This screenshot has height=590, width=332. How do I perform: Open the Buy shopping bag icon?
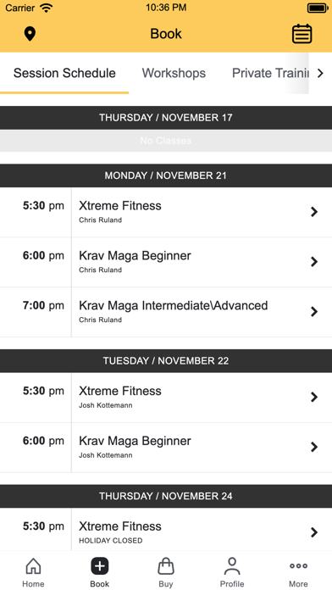click(166, 566)
